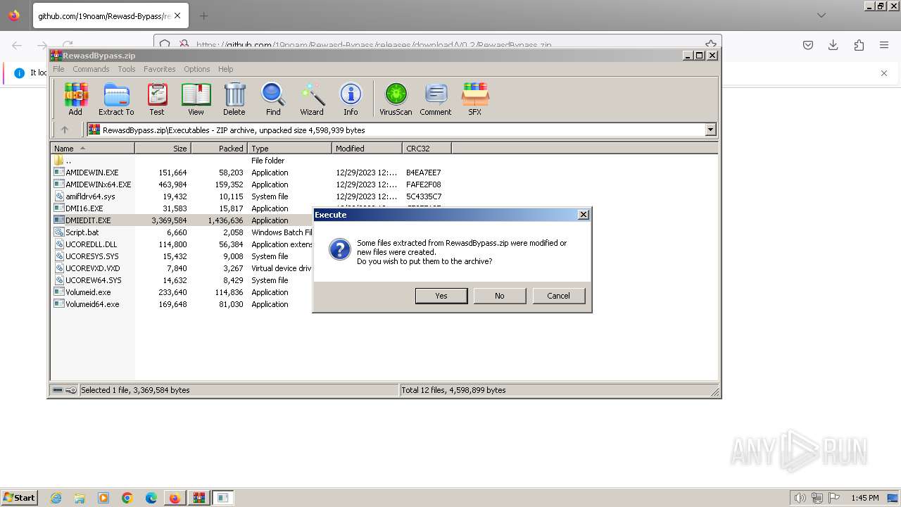Click the View file icon
The height and width of the screenshot is (507, 901).
[196, 99]
